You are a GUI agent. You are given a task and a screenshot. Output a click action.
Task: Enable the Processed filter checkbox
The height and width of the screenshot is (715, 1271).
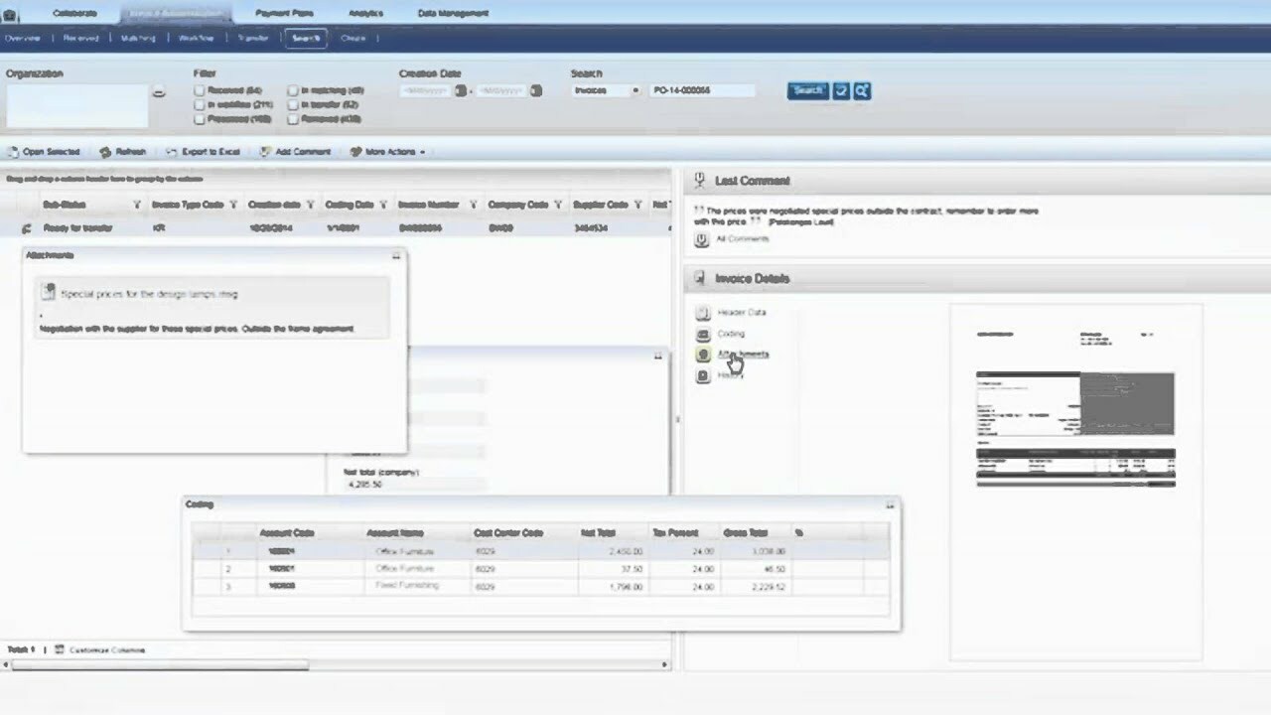(x=200, y=119)
